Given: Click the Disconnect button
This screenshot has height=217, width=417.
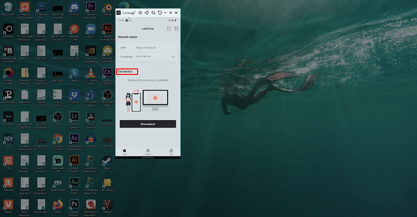Looking at the screenshot, I should [x=148, y=124].
